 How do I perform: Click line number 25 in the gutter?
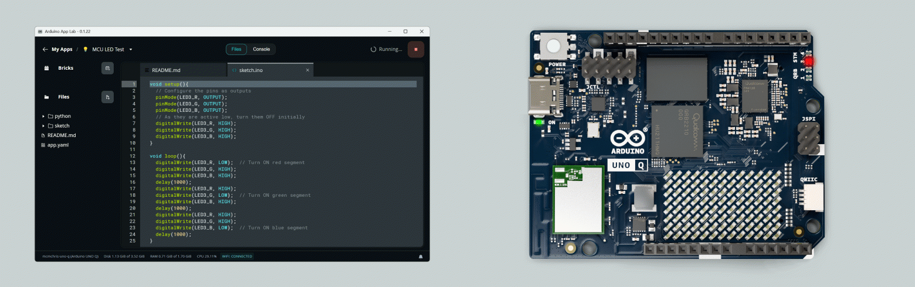(x=133, y=241)
